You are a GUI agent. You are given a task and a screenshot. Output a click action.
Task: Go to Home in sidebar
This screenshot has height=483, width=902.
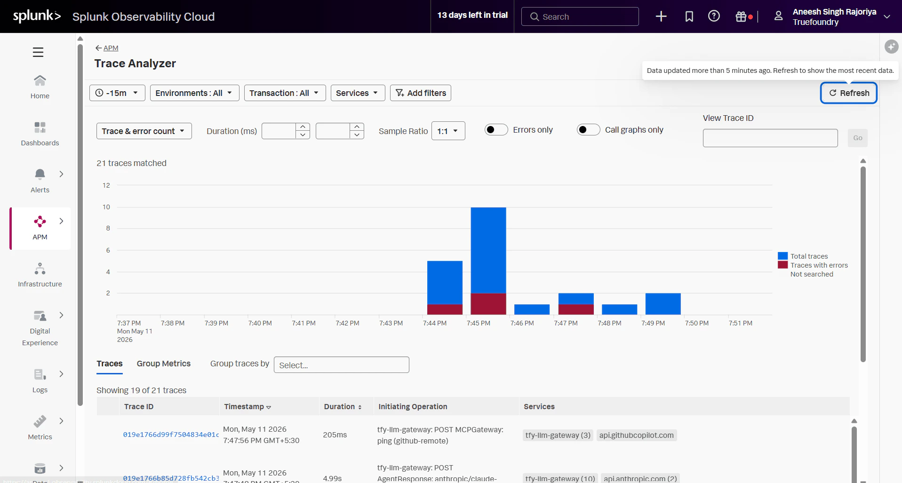[40, 87]
